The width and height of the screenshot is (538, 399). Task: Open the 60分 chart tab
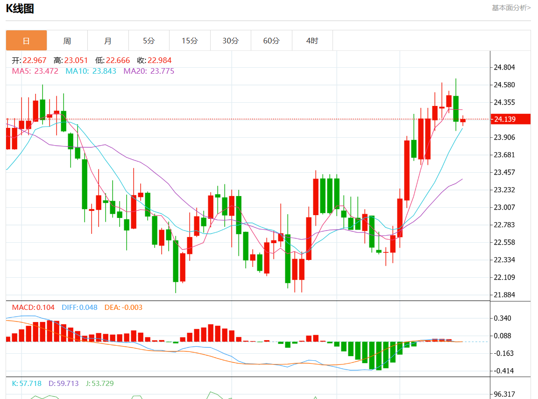coord(271,41)
